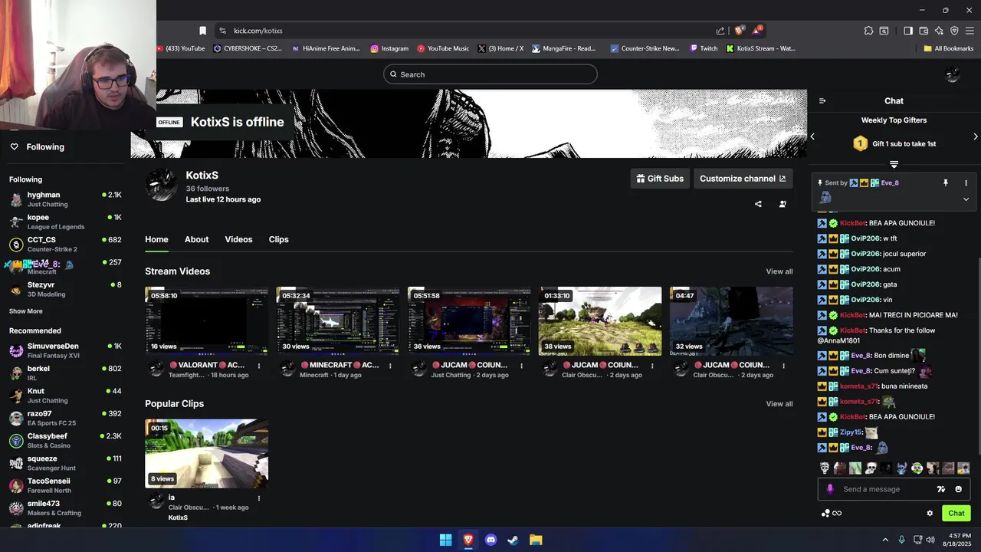
Task: Click the 7TV icon in message box
Action: click(x=941, y=489)
